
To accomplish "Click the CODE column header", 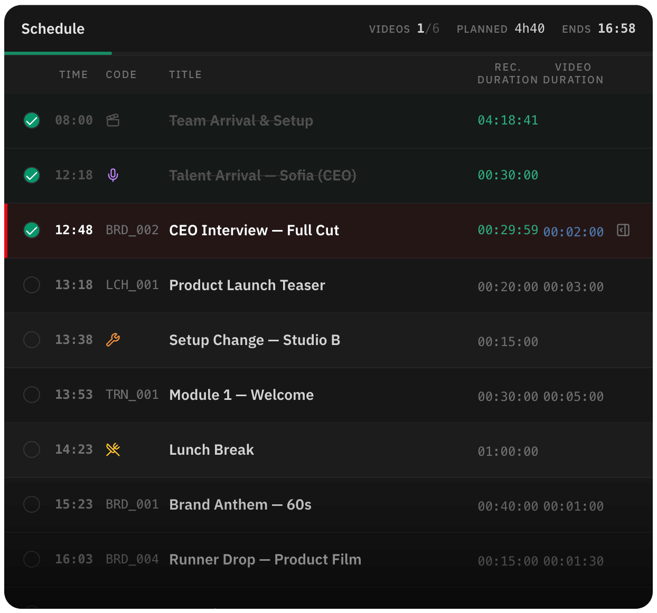I will point(121,74).
